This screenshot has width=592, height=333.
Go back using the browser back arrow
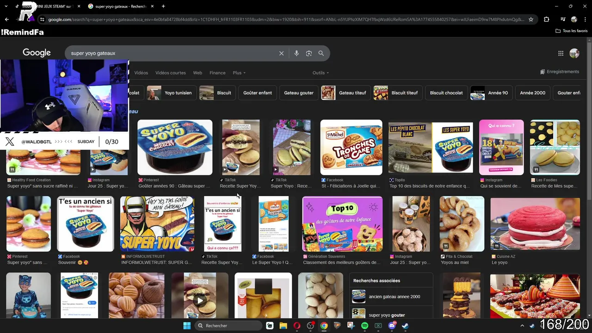pyautogui.click(x=6, y=19)
